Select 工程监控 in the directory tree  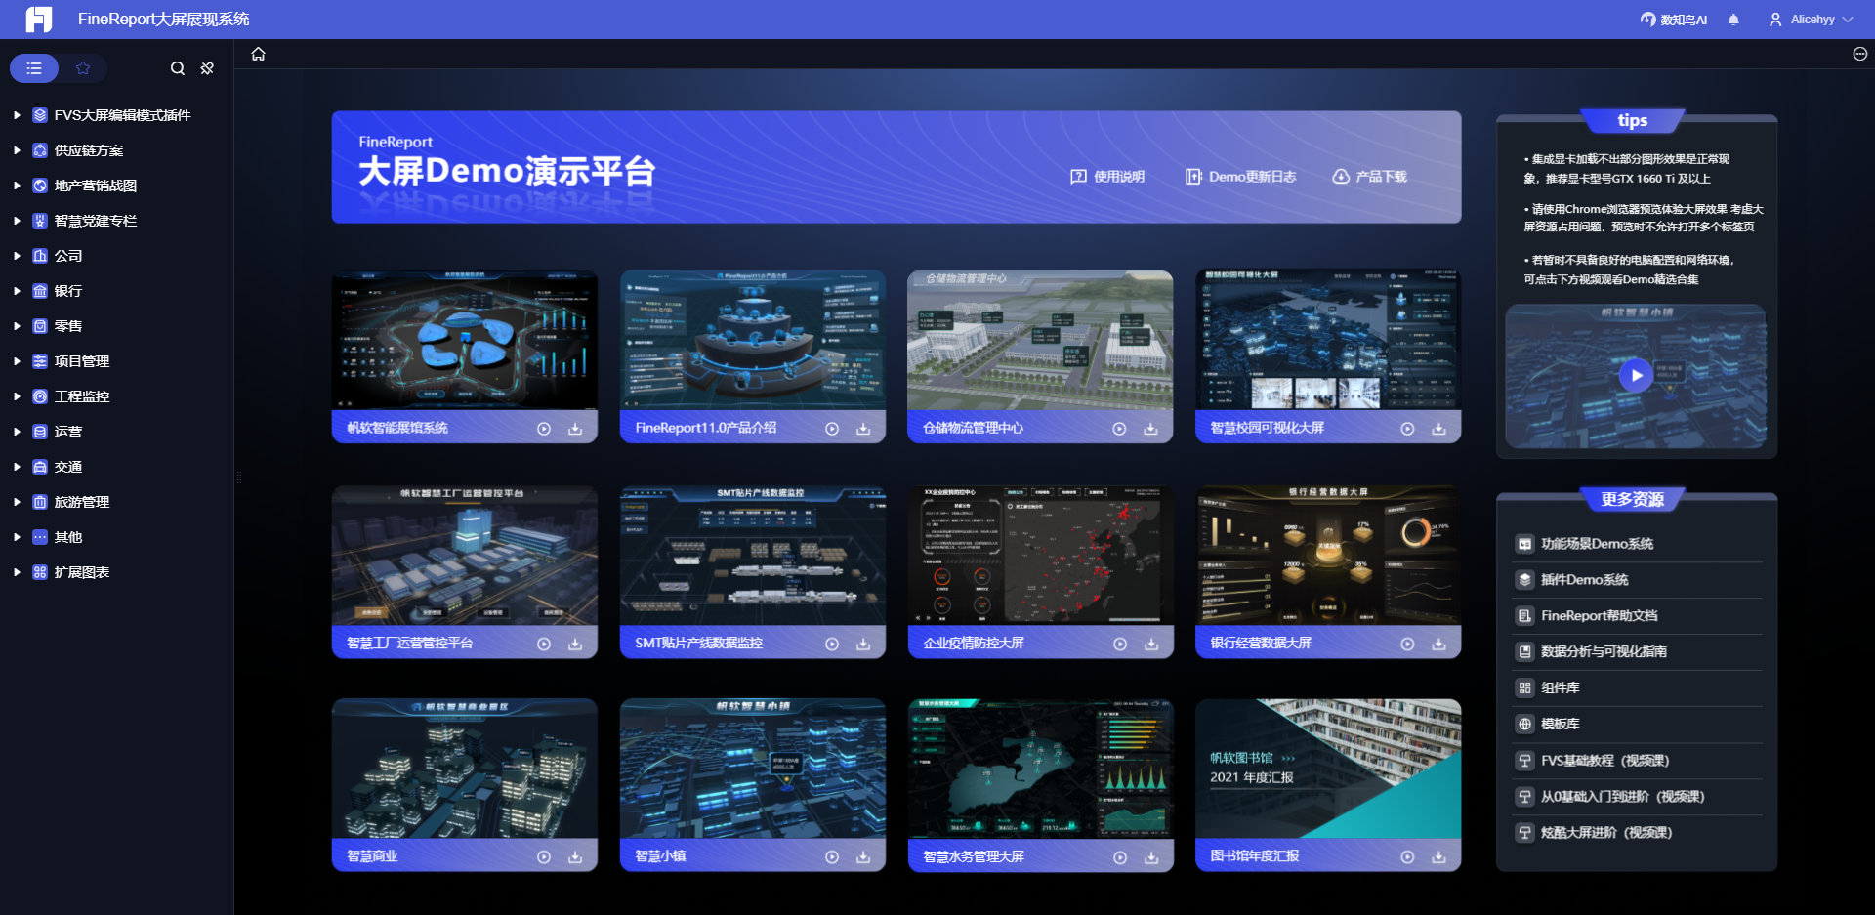(82, 396)
